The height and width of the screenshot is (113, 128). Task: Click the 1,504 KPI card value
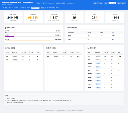click(x=115, y=18)
